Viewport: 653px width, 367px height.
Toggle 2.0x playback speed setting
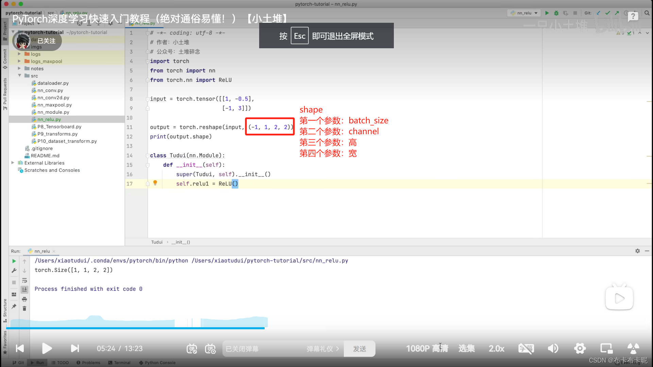(x=497, y=348)
